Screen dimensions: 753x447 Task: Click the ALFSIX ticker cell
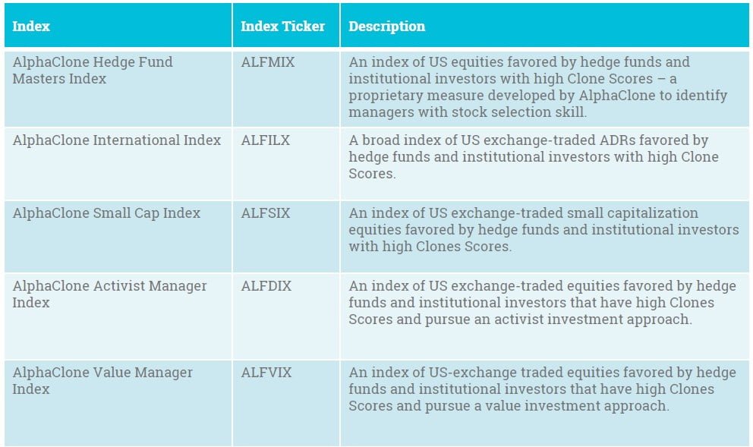(265, 212)
